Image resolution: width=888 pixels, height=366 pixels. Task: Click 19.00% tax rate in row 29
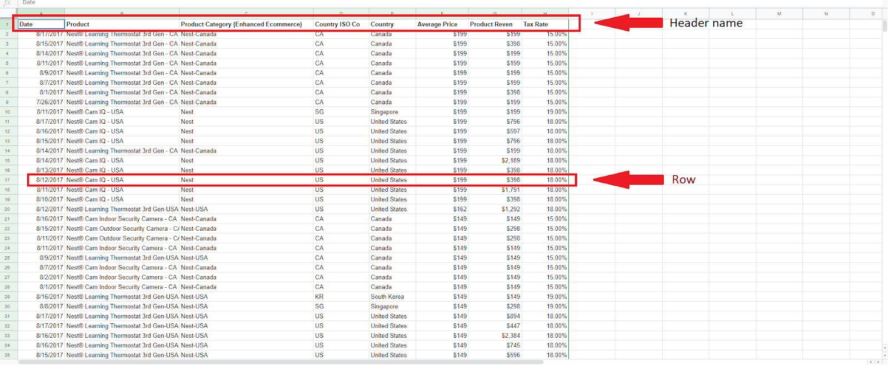(544, 297)
